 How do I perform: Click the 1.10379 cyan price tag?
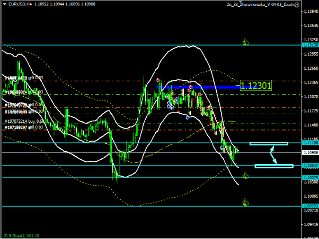pyautogui.click(x=310, y=178)
